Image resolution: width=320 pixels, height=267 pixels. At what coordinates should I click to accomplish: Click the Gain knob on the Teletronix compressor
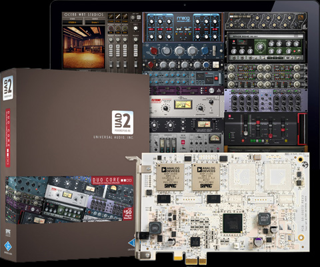point(165,108)
